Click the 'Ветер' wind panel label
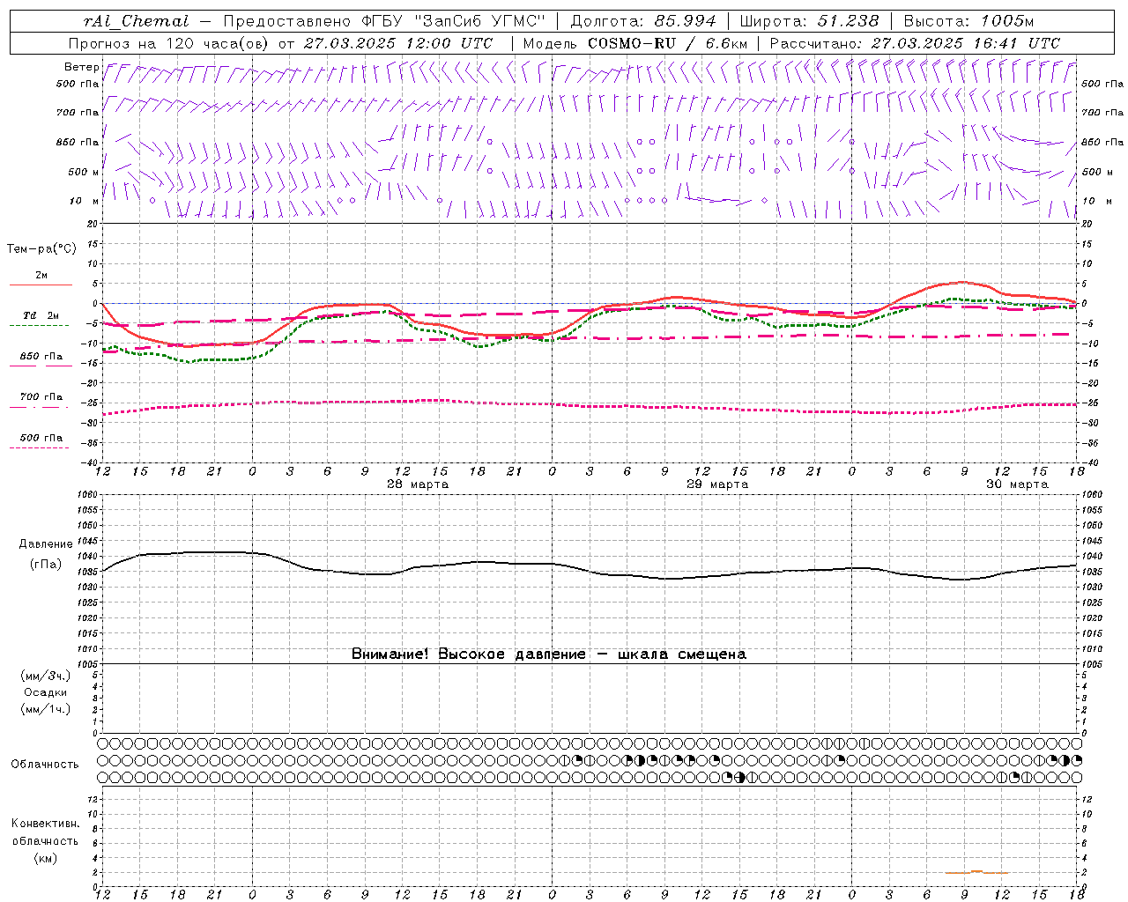The image size is (1128, 902). point(81,67)
